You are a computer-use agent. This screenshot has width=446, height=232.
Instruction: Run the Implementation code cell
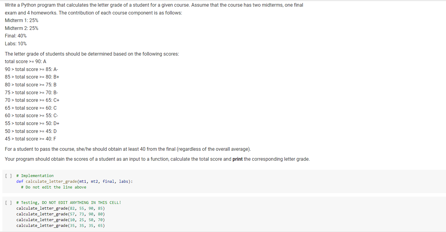pyautogui.click(x=8, y=176)
